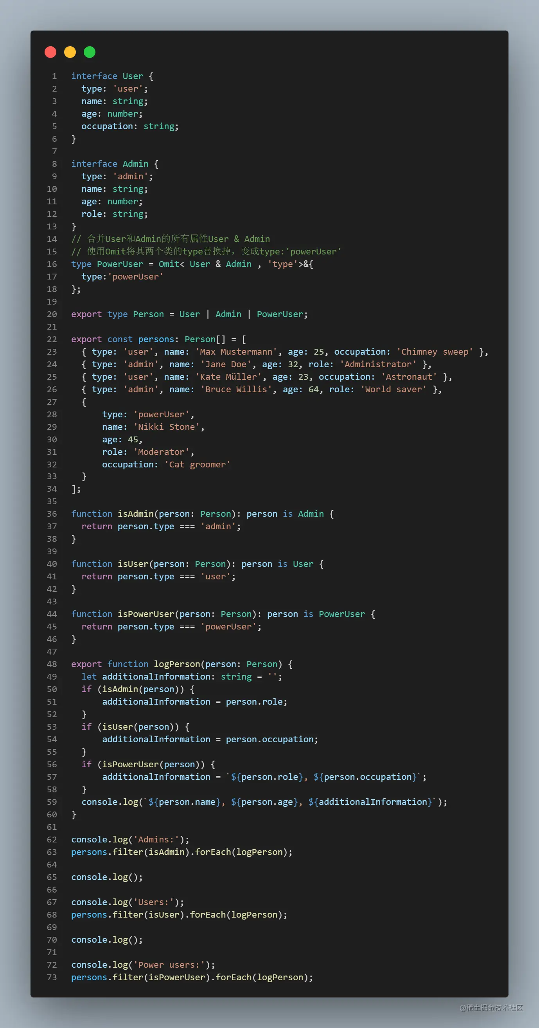Click 'age: 45,' on line 30
Viewport: 539px width, 1028px height.
pos(122,439)
